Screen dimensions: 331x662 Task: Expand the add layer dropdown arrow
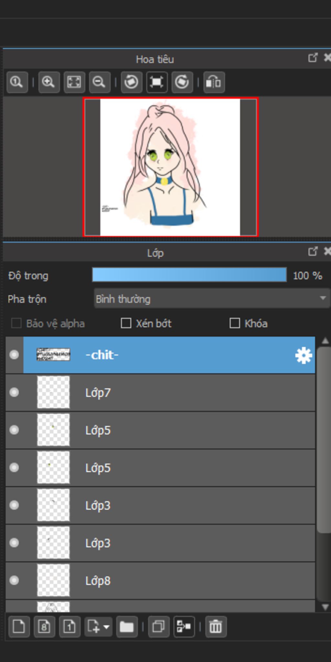point(106,627)
